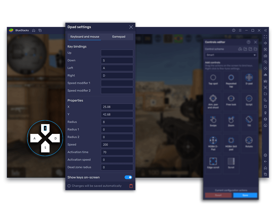The width and height of the screenshot is (274, 206).
Task: Click the help icon in Controls editor
Action: pos(248,42)
